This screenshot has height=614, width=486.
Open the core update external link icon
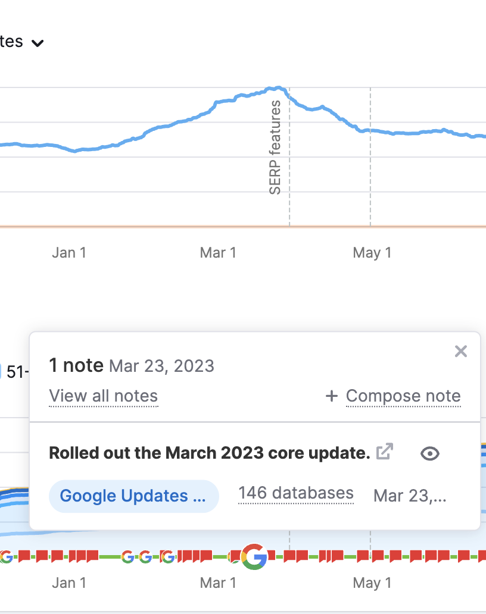385,452
